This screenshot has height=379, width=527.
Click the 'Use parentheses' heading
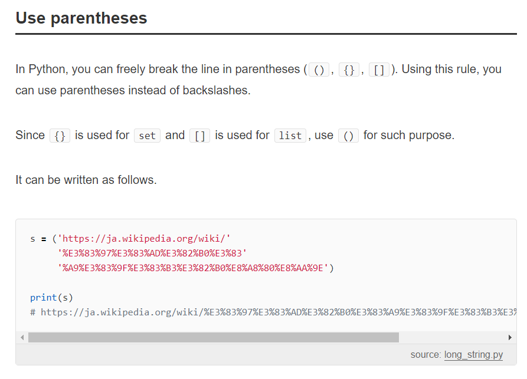coord(81,18)
